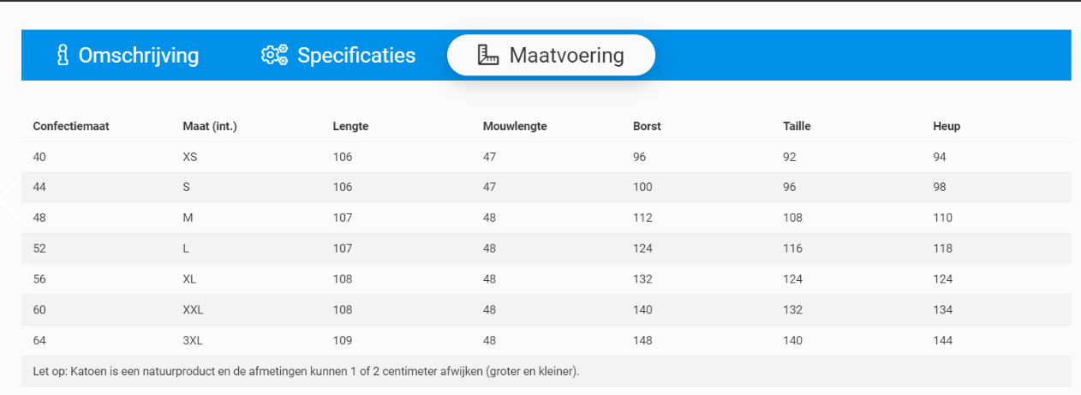Click the Mouwlengte column header
The width and height of the screenshot is (1081, 395).
coord(515,126)
